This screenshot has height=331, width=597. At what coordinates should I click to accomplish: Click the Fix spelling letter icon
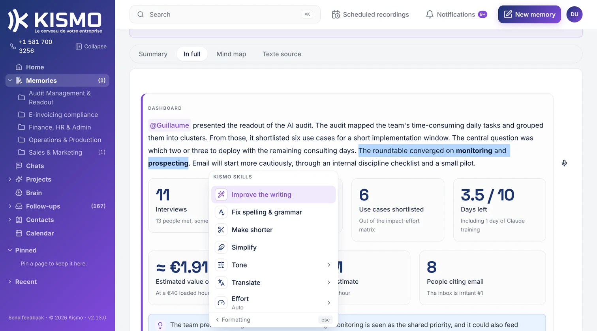[221, 212]
